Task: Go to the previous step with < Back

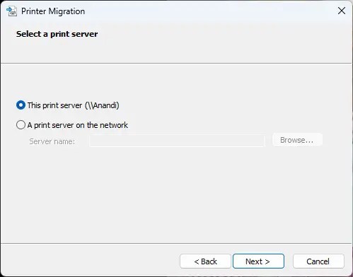Action: (205, 261)
